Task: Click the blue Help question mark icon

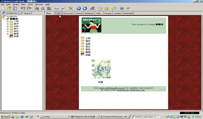Action: tap(122, 9)
